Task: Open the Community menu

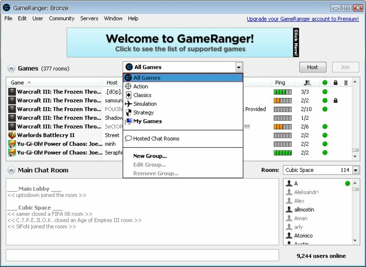Action: coord(62,18)
